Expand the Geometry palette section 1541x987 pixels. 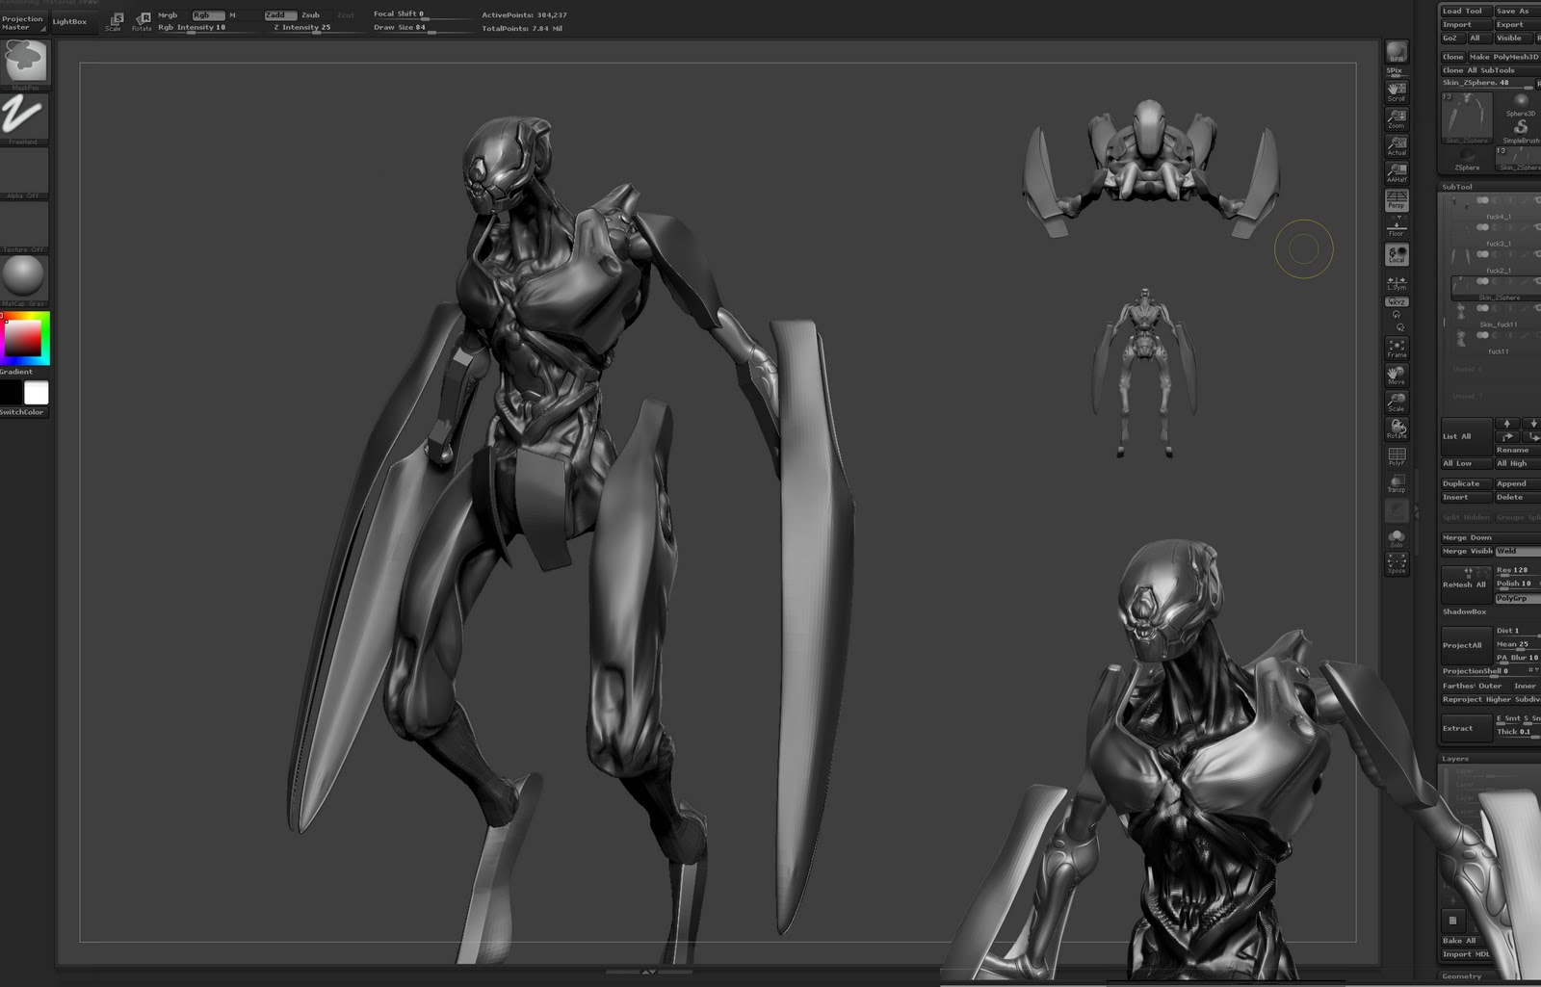[x=1461, y=976]
